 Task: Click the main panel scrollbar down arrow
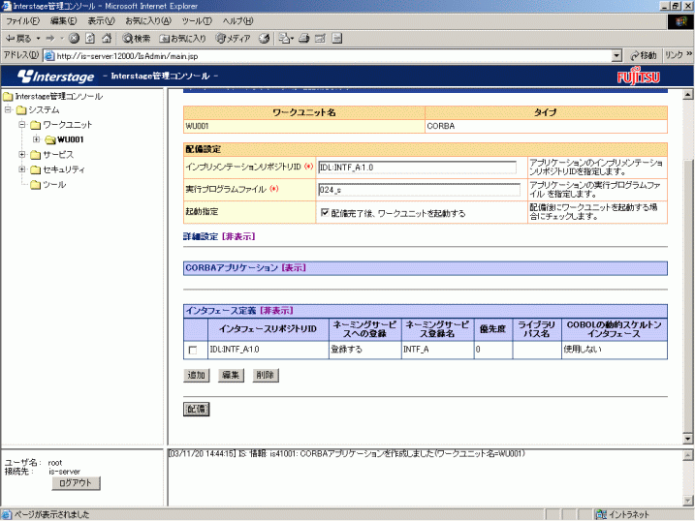pos(687,439)
